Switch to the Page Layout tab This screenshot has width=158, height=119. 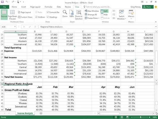point(35,7)
